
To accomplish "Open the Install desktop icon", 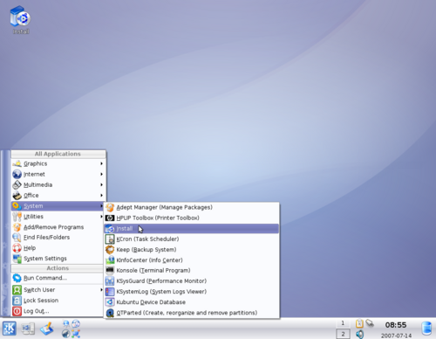I will coord(20,19).
